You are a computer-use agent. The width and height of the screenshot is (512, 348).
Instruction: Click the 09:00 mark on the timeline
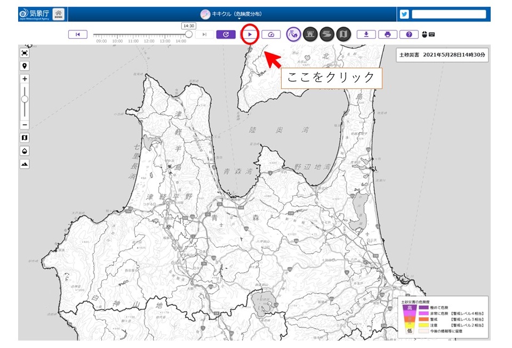pos(101,41)
